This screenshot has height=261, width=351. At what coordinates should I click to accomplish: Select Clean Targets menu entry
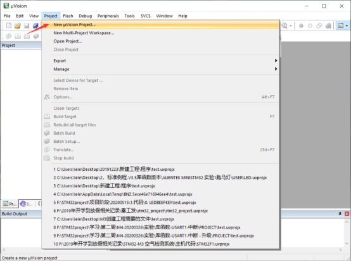[160, 108]
